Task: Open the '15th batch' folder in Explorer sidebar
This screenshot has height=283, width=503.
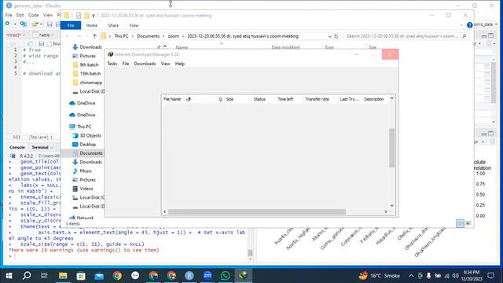Action: [x=86, y=73]
